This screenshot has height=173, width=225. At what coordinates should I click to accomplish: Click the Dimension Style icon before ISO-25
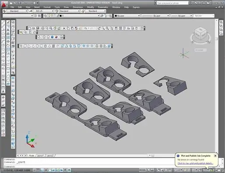click(31, 11)
